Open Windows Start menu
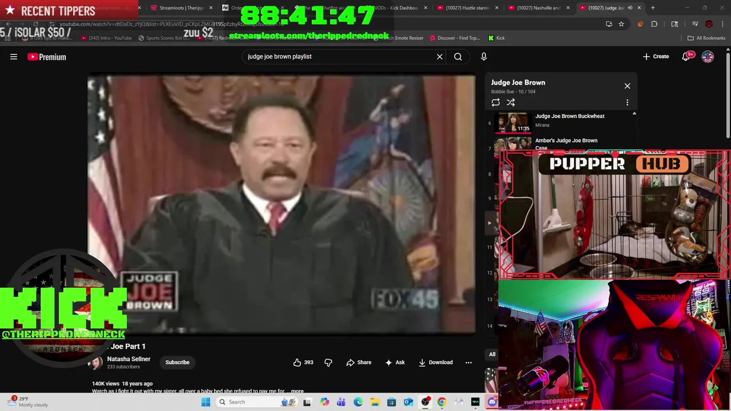 pyautogui.click(x=206, y=402)
